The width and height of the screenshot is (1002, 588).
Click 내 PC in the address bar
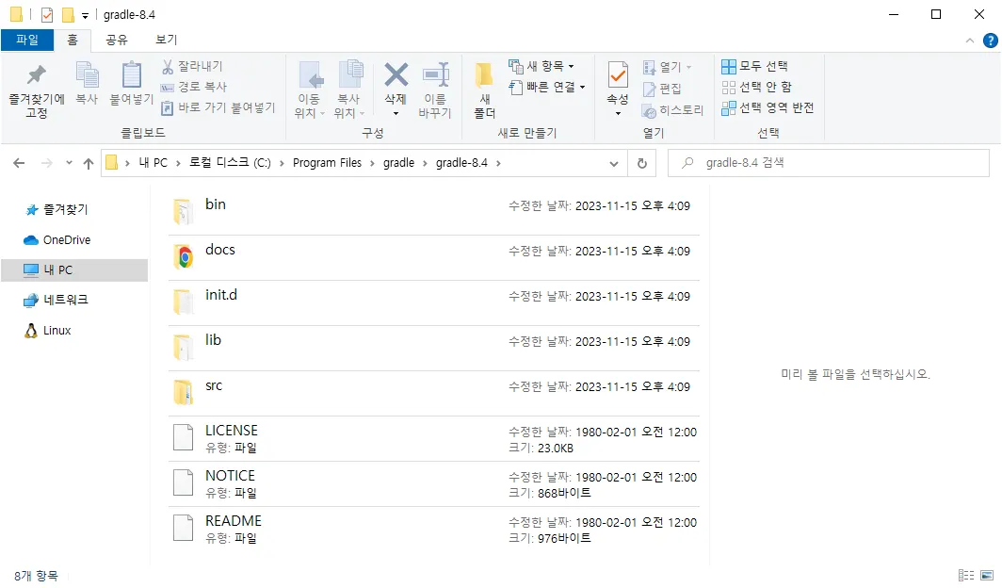point(154,163)
